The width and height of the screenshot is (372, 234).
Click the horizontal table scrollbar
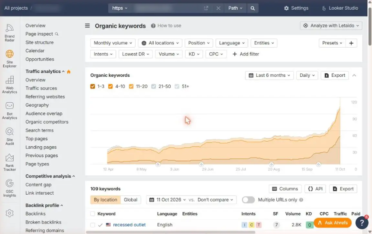170,232
